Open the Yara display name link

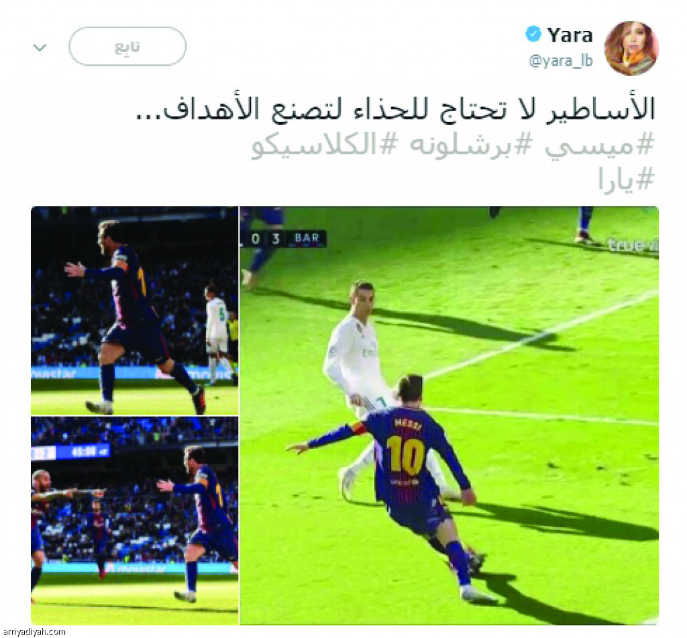570,35
